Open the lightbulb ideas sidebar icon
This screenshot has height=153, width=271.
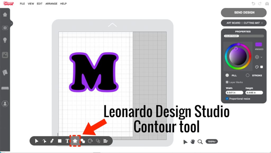coord(5,40)
